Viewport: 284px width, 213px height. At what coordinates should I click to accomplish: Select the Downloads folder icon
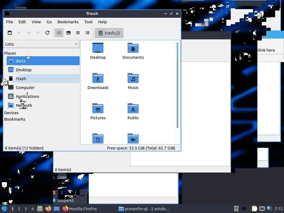98,78
